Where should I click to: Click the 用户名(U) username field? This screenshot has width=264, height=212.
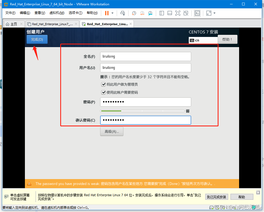[x=145, y=68]
